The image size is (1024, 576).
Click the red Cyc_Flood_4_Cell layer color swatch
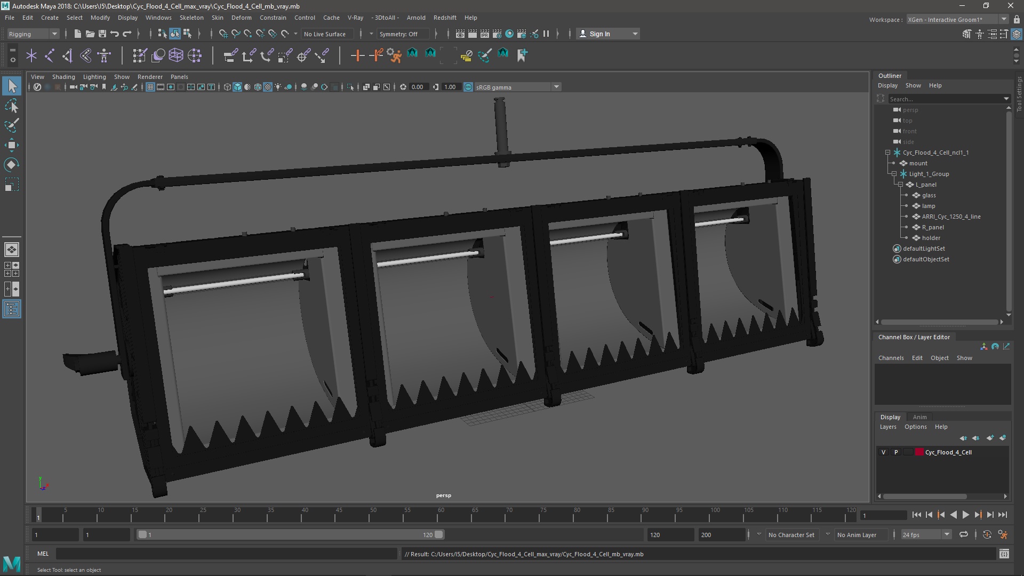pyautogui.click(x=919, y=452)
